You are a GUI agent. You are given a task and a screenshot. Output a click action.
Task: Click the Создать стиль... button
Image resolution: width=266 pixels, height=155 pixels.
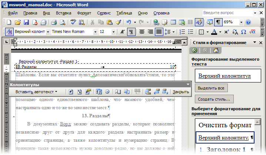pos(214,99)
